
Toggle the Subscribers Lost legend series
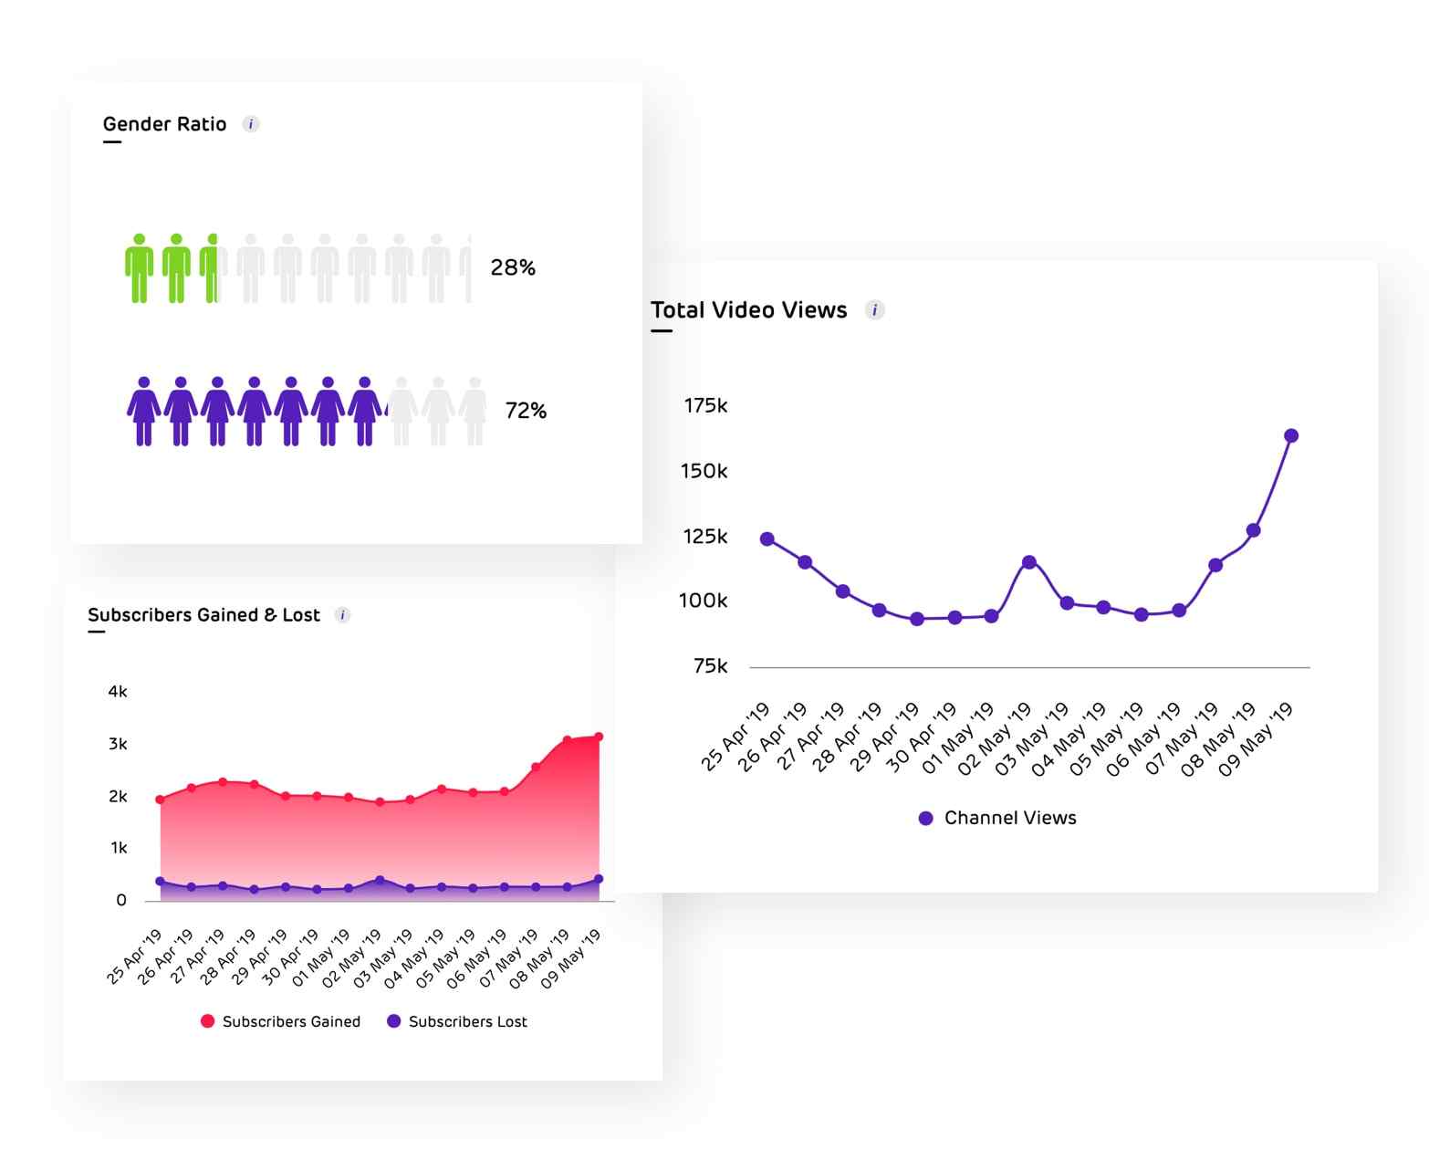point(457,1021)
